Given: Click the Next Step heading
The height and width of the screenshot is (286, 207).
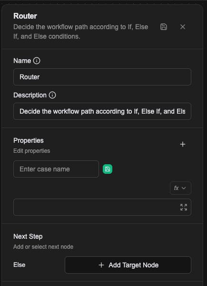Looking at the screenshot, I should tap(28, 236).
